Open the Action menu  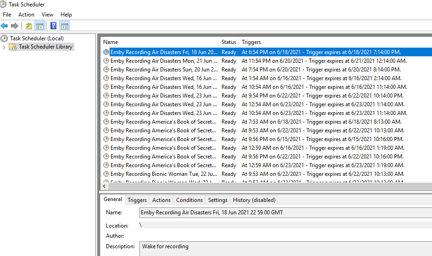point(26,15)
